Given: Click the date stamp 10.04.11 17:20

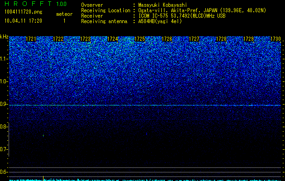Looking at the screenshot, I should (24, 21).
